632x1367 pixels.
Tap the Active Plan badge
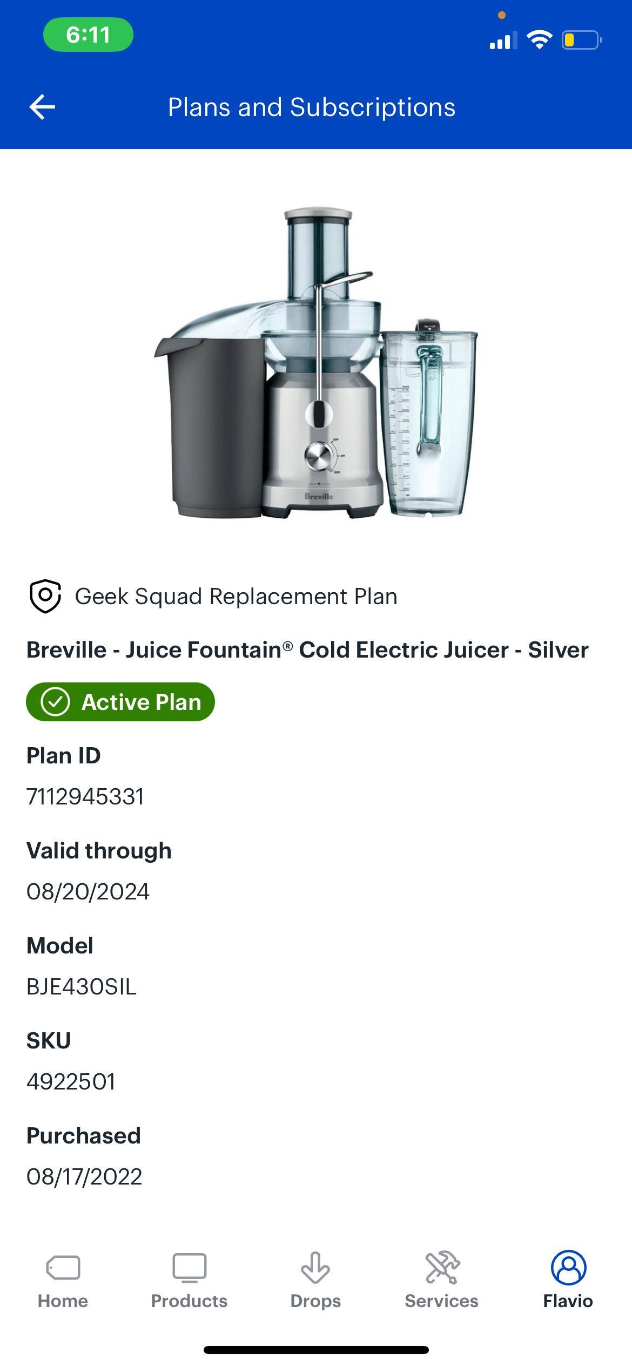[120, 702]
